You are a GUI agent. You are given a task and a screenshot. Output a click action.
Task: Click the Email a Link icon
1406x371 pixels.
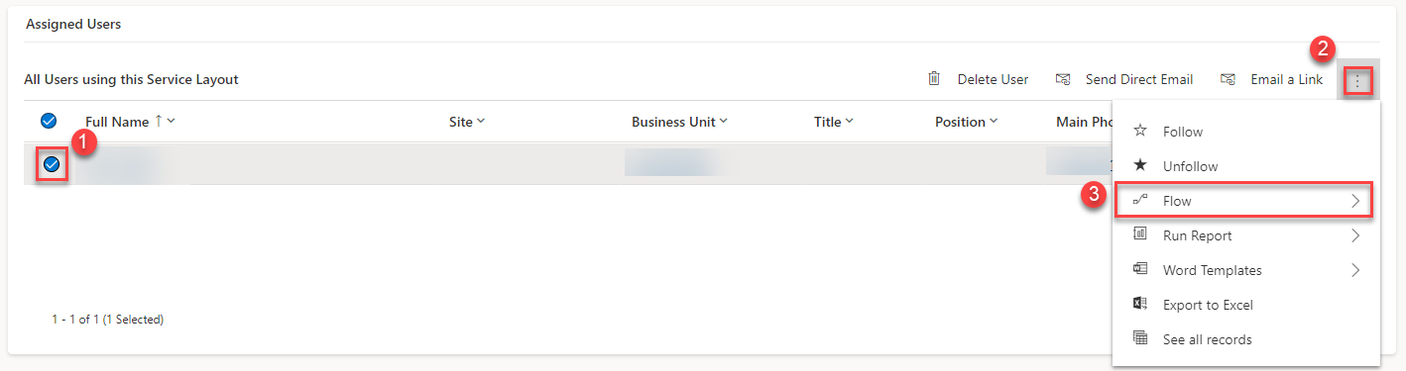pos(1228,79)
